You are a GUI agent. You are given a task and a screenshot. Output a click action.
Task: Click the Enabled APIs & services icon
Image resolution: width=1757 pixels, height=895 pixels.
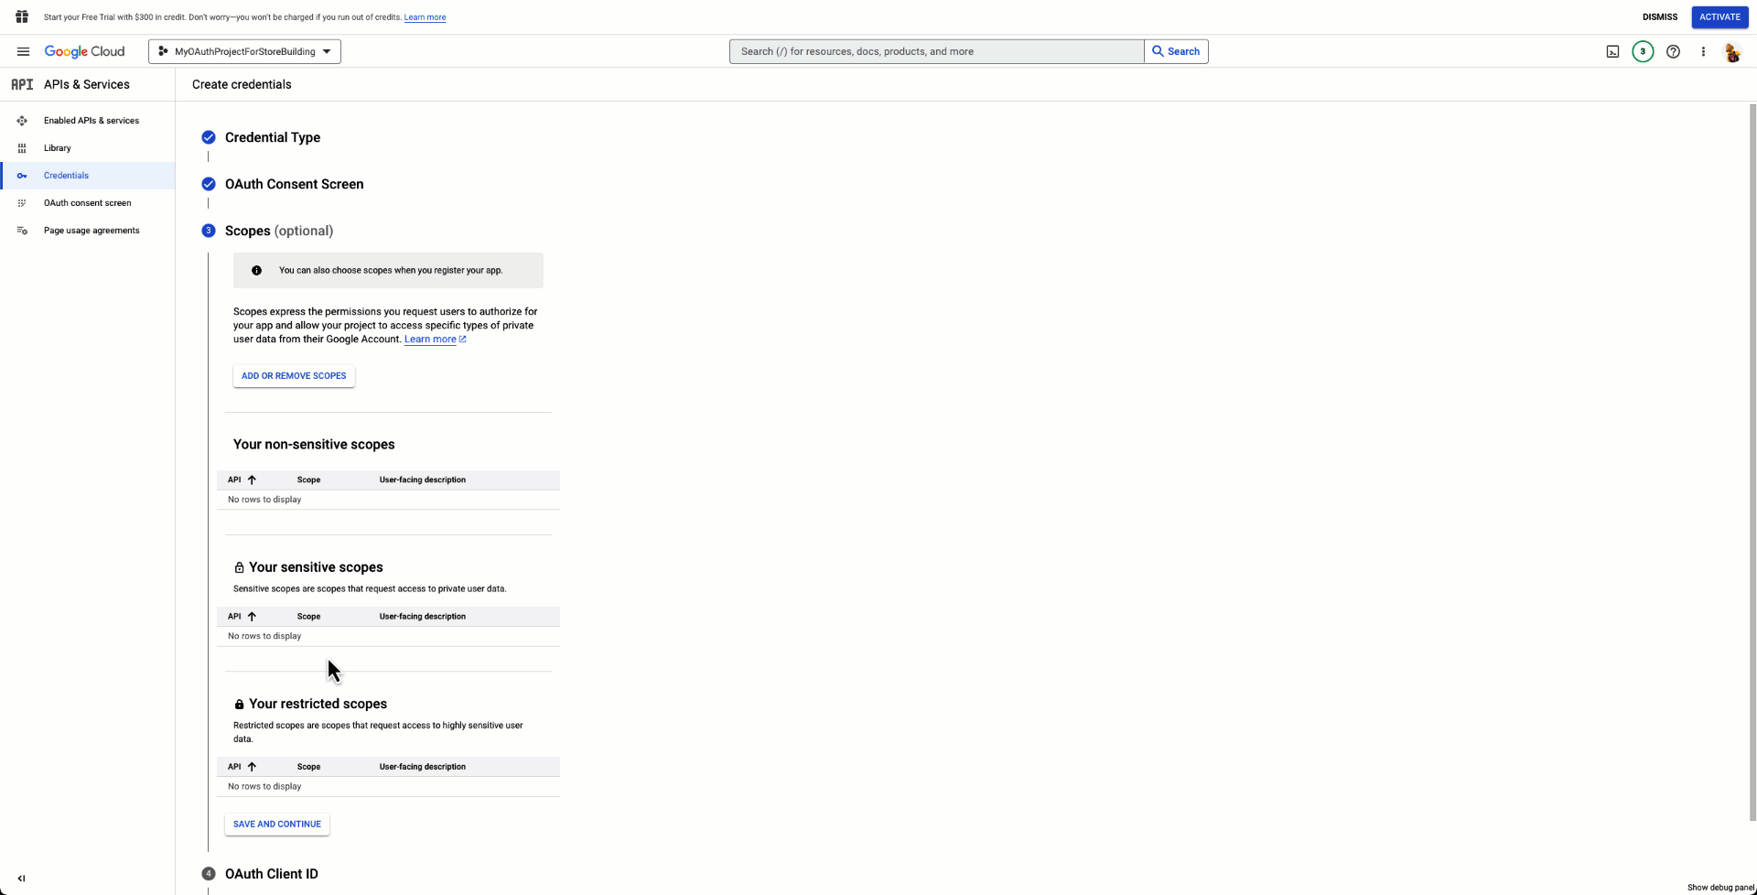point(22,120)
